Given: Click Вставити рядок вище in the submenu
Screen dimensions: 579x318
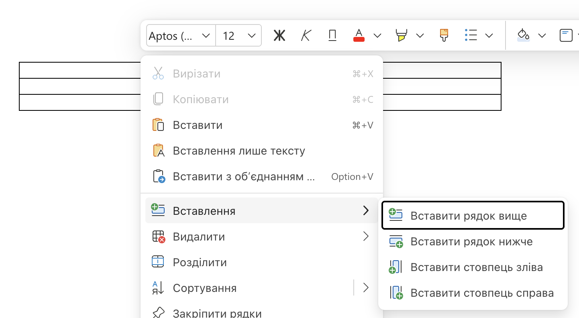Looking at the screenshot, I should (x=469, y=216).
